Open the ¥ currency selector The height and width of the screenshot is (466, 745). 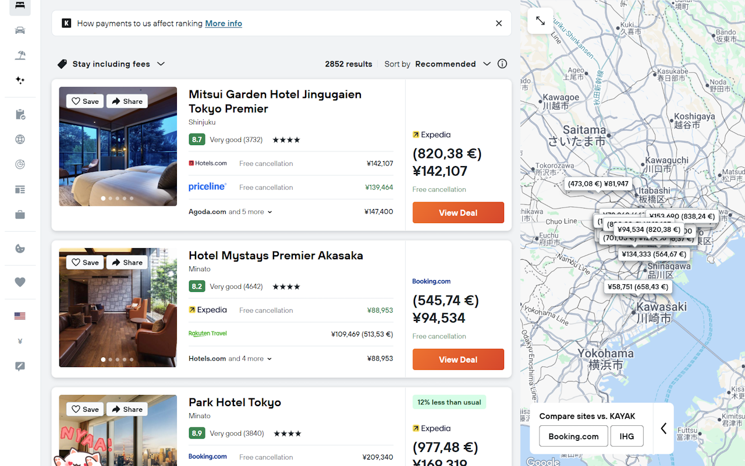(20, 341)
